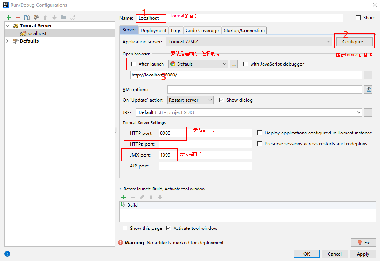The width and height of the screenshot is (380, 261).
Task: Expand the Defaults tree node
Action: [x=7, y=41]
